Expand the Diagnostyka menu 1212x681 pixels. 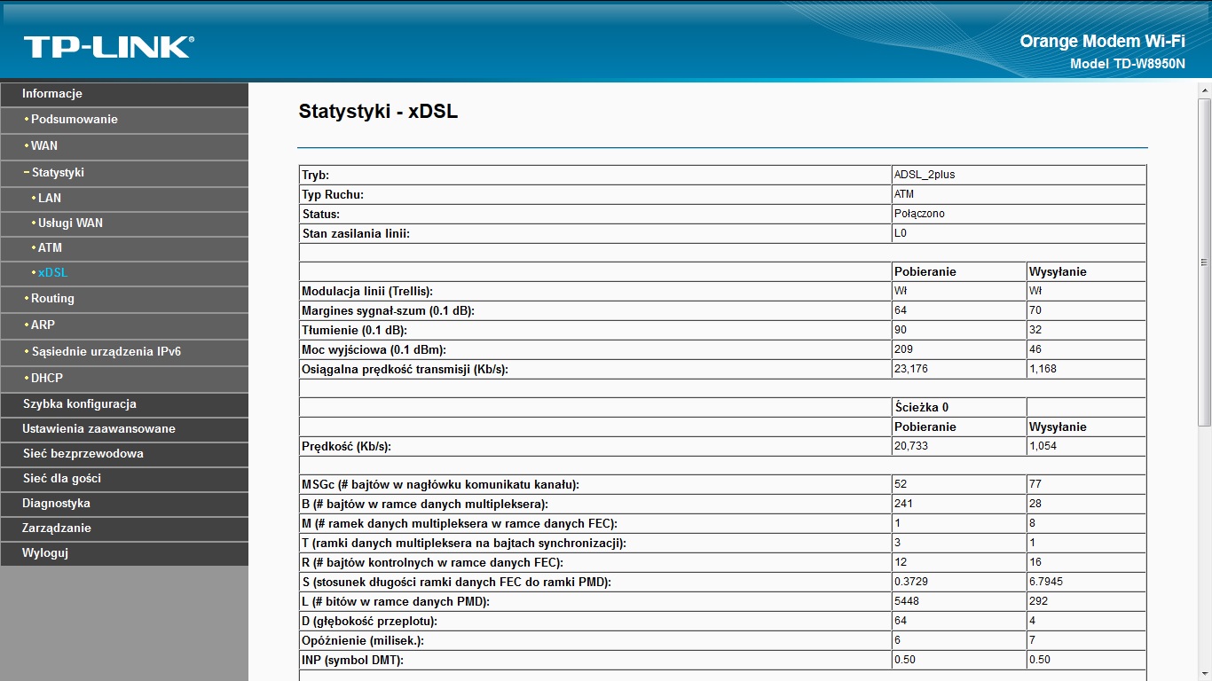pyautogui.click(x=124, y=504)
